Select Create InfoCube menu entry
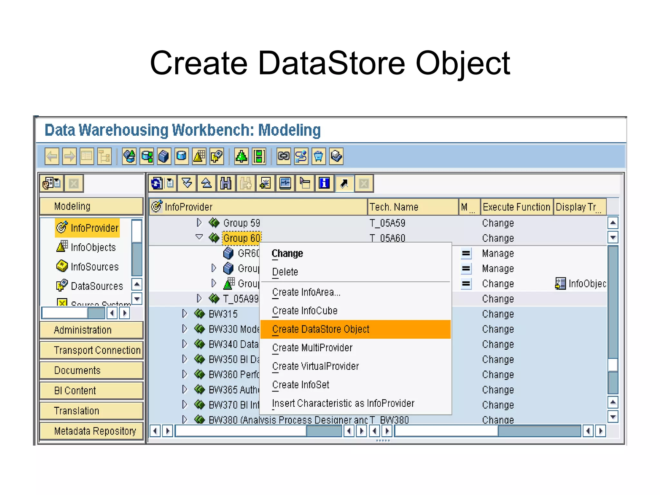The image size is (660, 495). coord(305,311)
